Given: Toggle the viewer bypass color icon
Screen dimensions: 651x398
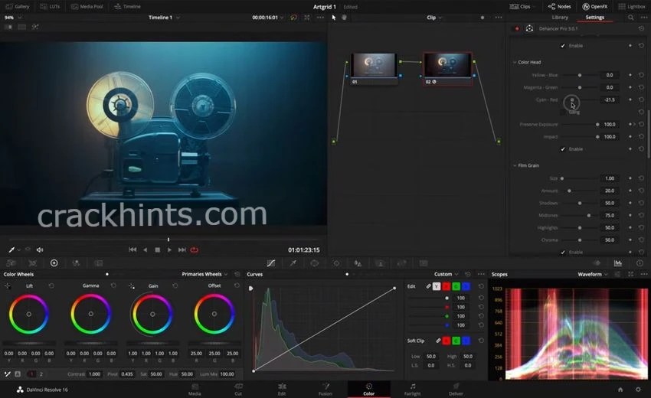Looking at the screenshot, I should click(294, 18).
